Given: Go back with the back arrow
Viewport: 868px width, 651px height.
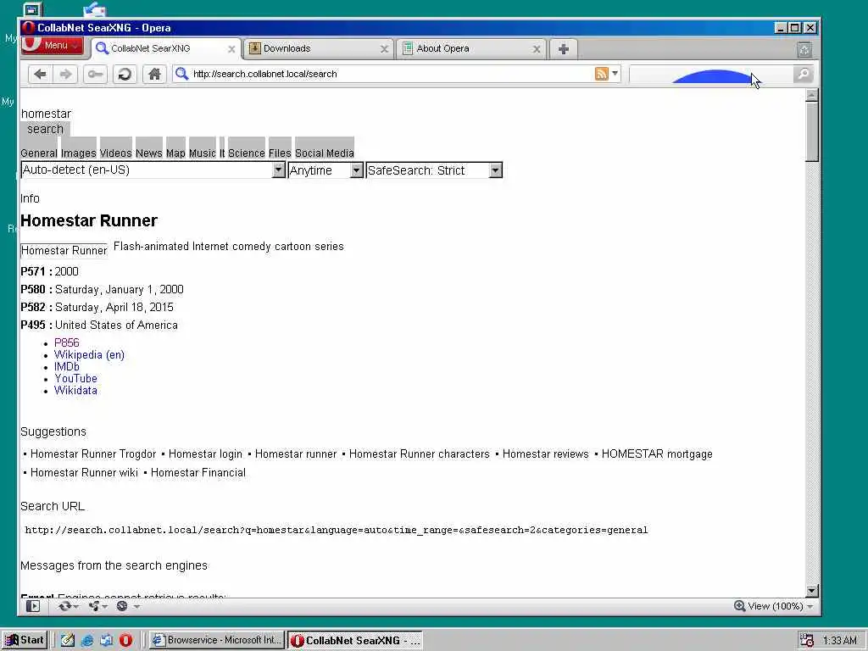Looking at the screenshot, I should click(x=40, y=75).
